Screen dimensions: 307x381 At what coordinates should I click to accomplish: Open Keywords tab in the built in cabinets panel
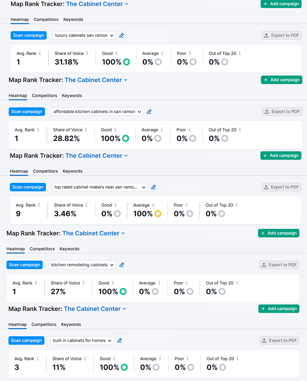[71, 324]
